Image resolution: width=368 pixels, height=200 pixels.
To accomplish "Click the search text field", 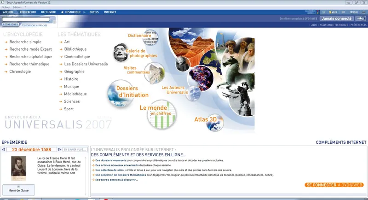I will point(26,19).
